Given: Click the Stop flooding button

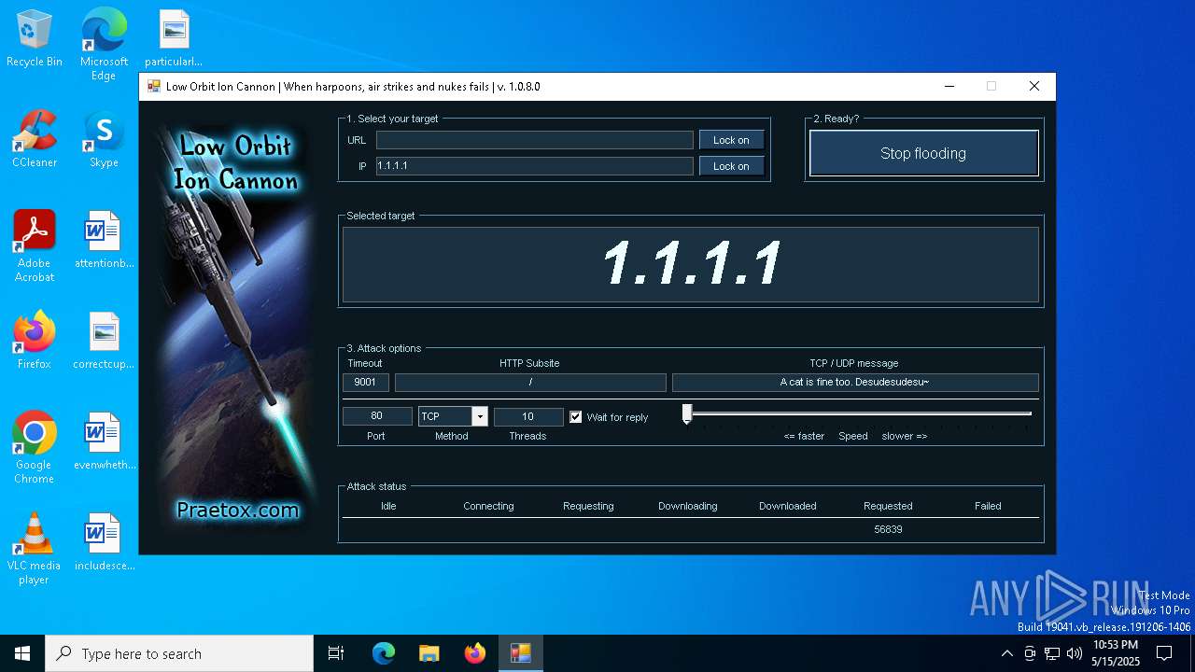Looking at the screenshot, I should coord(923,153).
